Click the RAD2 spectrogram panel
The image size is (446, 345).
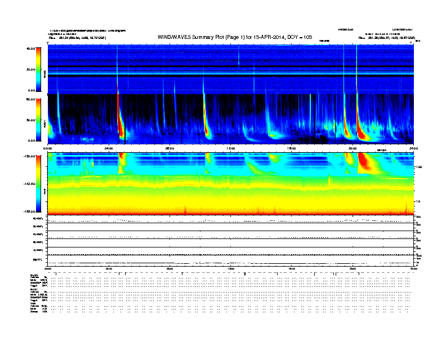(231, 69)
